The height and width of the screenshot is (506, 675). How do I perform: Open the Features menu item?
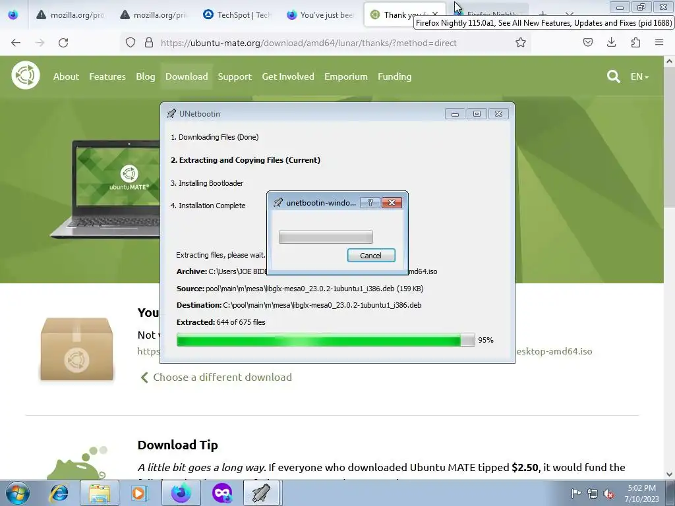click(x=107, y=76)
